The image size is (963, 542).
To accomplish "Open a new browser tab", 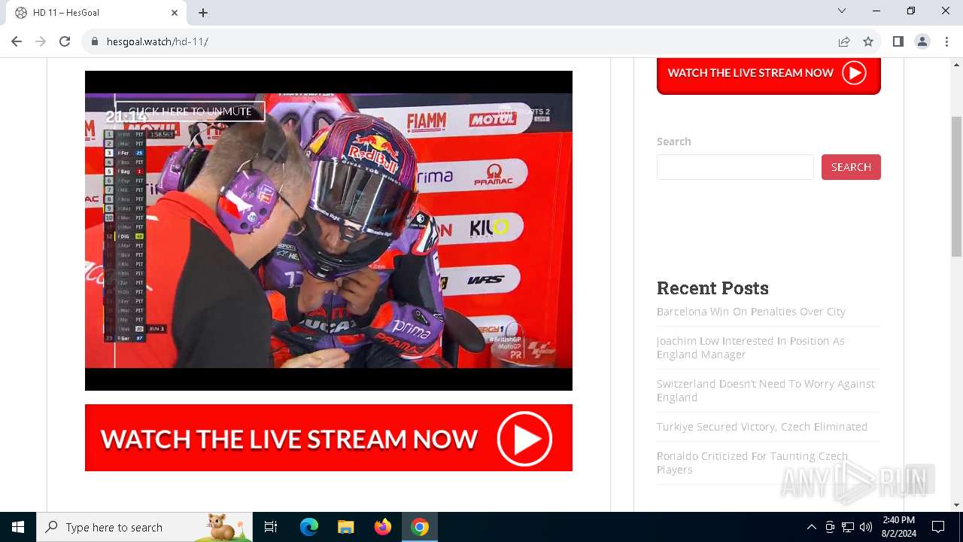I will point(203,13).
